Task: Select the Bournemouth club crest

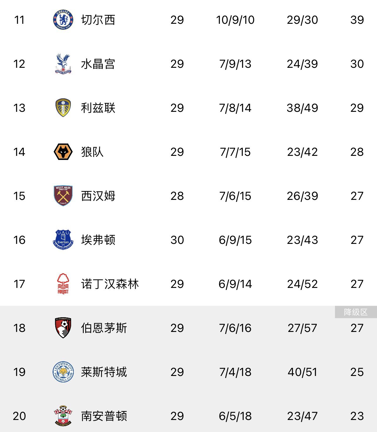Action: (x=63, y=328)
